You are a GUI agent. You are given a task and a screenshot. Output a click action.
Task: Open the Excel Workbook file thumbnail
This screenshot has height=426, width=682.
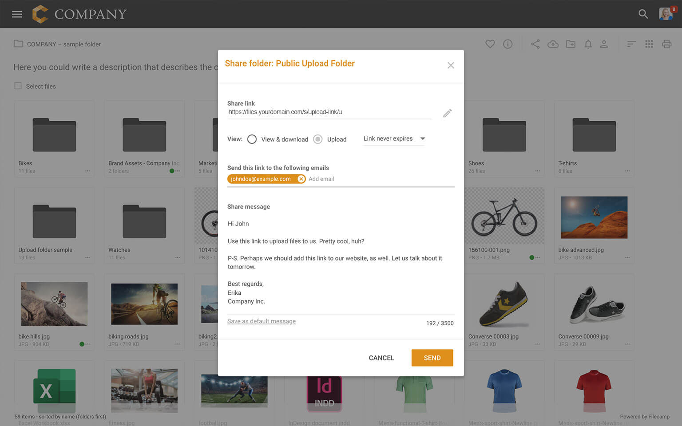coord(54,390)
